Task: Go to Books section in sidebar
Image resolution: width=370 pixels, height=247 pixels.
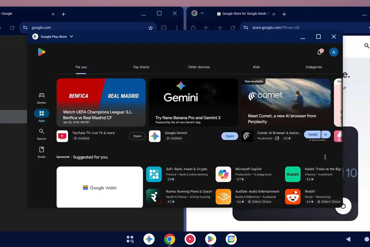Action: tap(42, 151)
